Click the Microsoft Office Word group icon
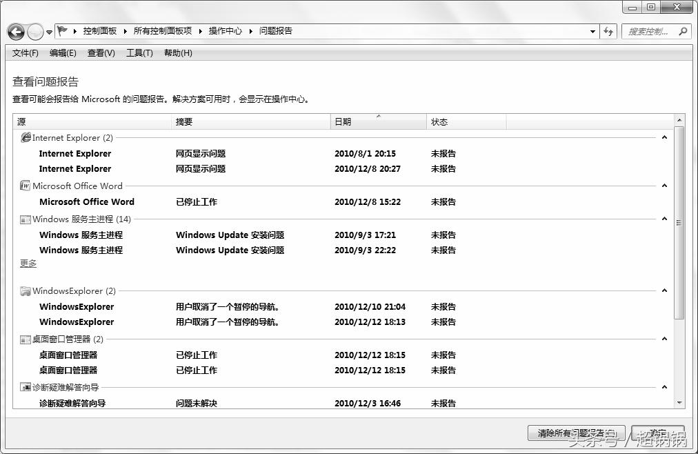698x454 pixels. click(24, 186)
